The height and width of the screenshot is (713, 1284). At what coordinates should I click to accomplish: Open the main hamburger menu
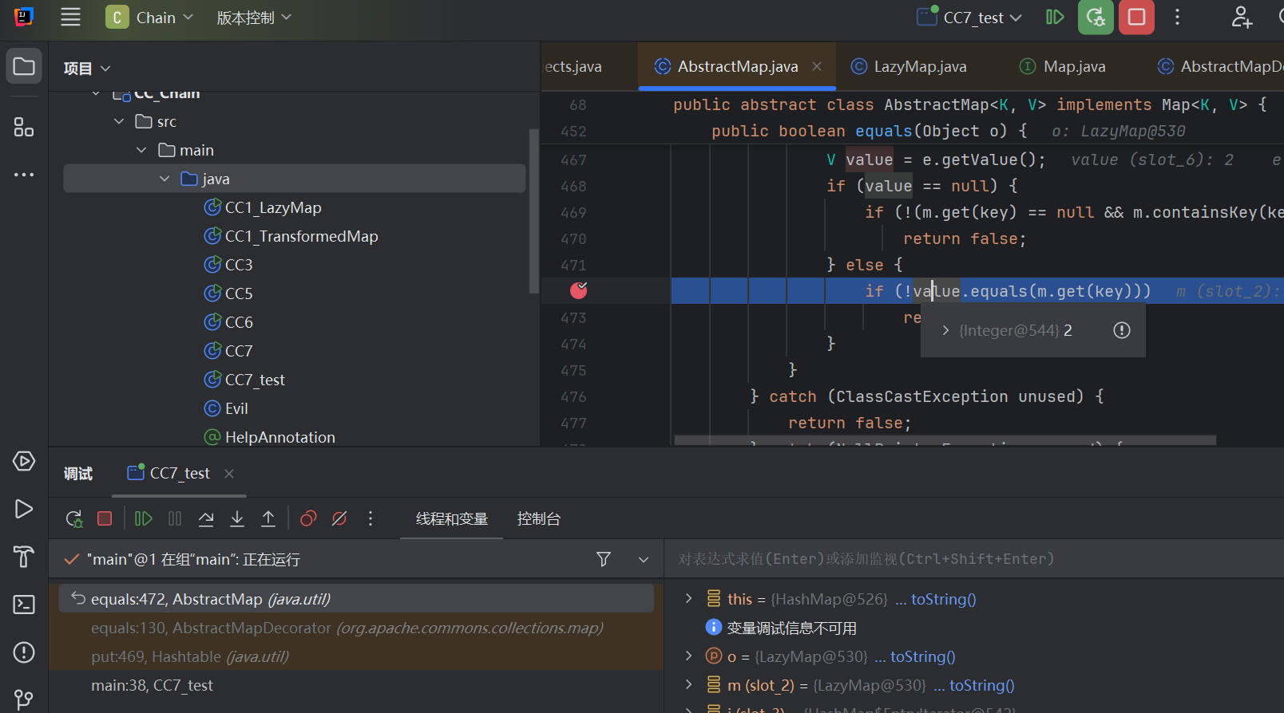(x=70, y=18)
